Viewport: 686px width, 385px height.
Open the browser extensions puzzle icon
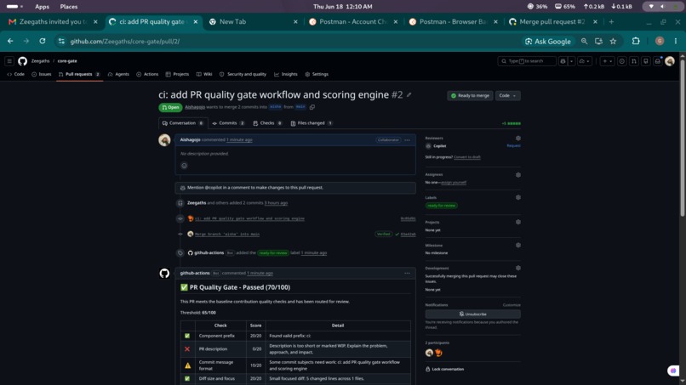[636, 41]
